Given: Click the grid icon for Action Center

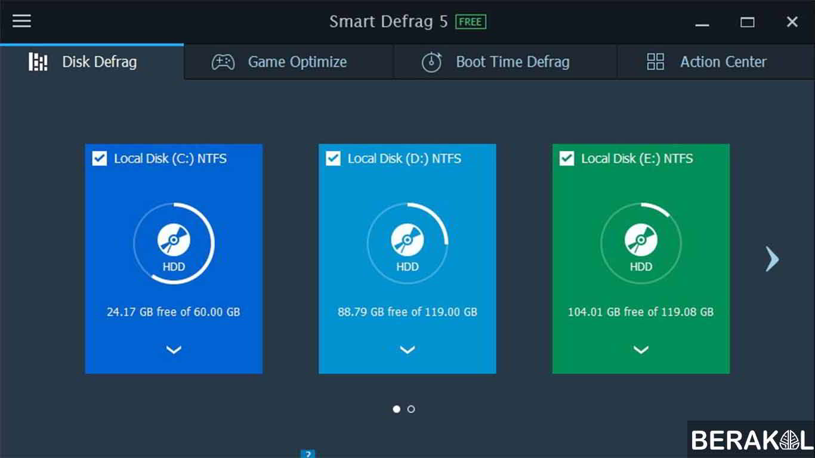Looking at the screenshot, I should coord(655,62).
